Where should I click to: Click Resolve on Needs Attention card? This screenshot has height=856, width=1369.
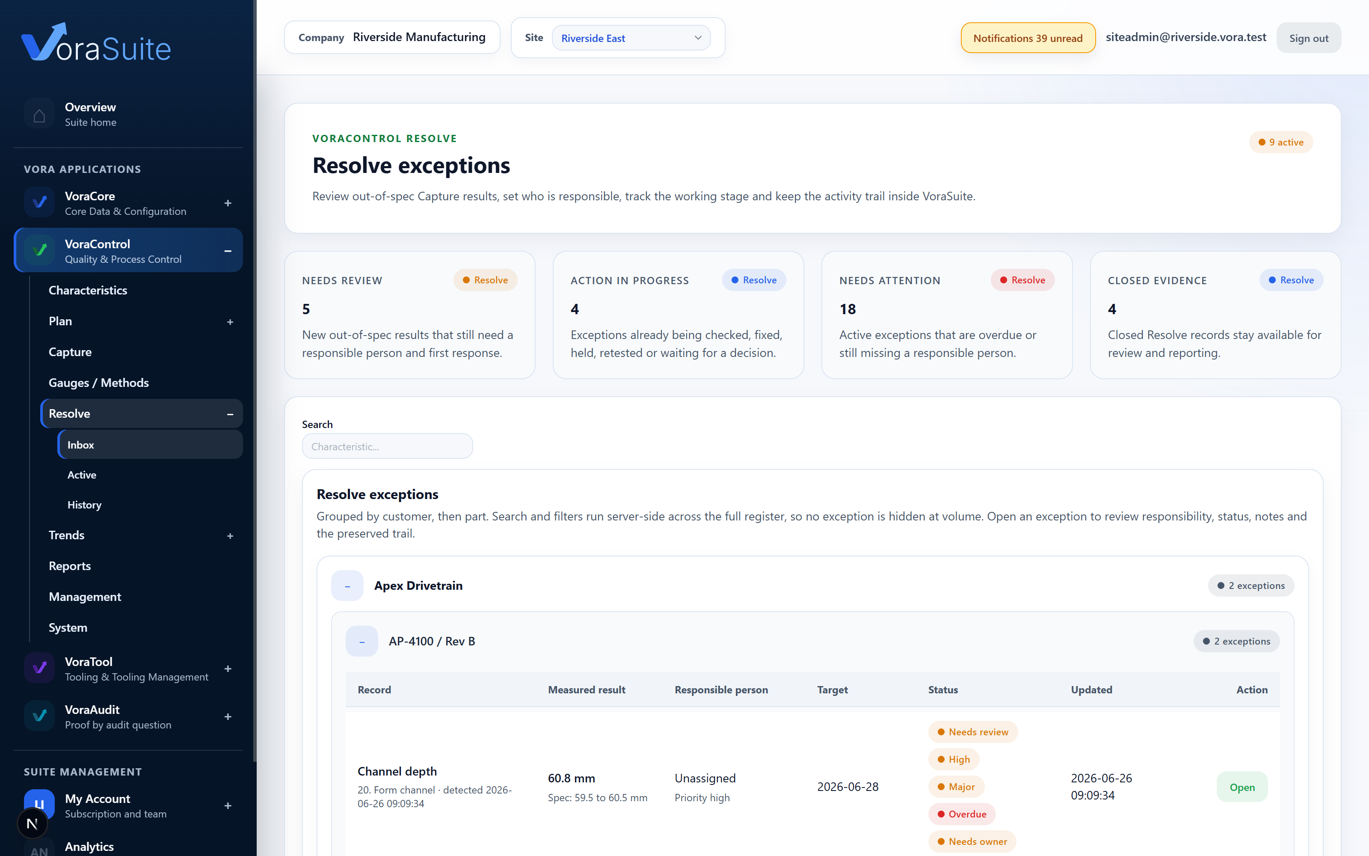pyautogui.click(x=1022, y=279)
